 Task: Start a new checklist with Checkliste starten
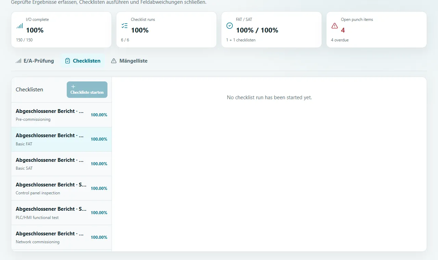coord(87,90)
